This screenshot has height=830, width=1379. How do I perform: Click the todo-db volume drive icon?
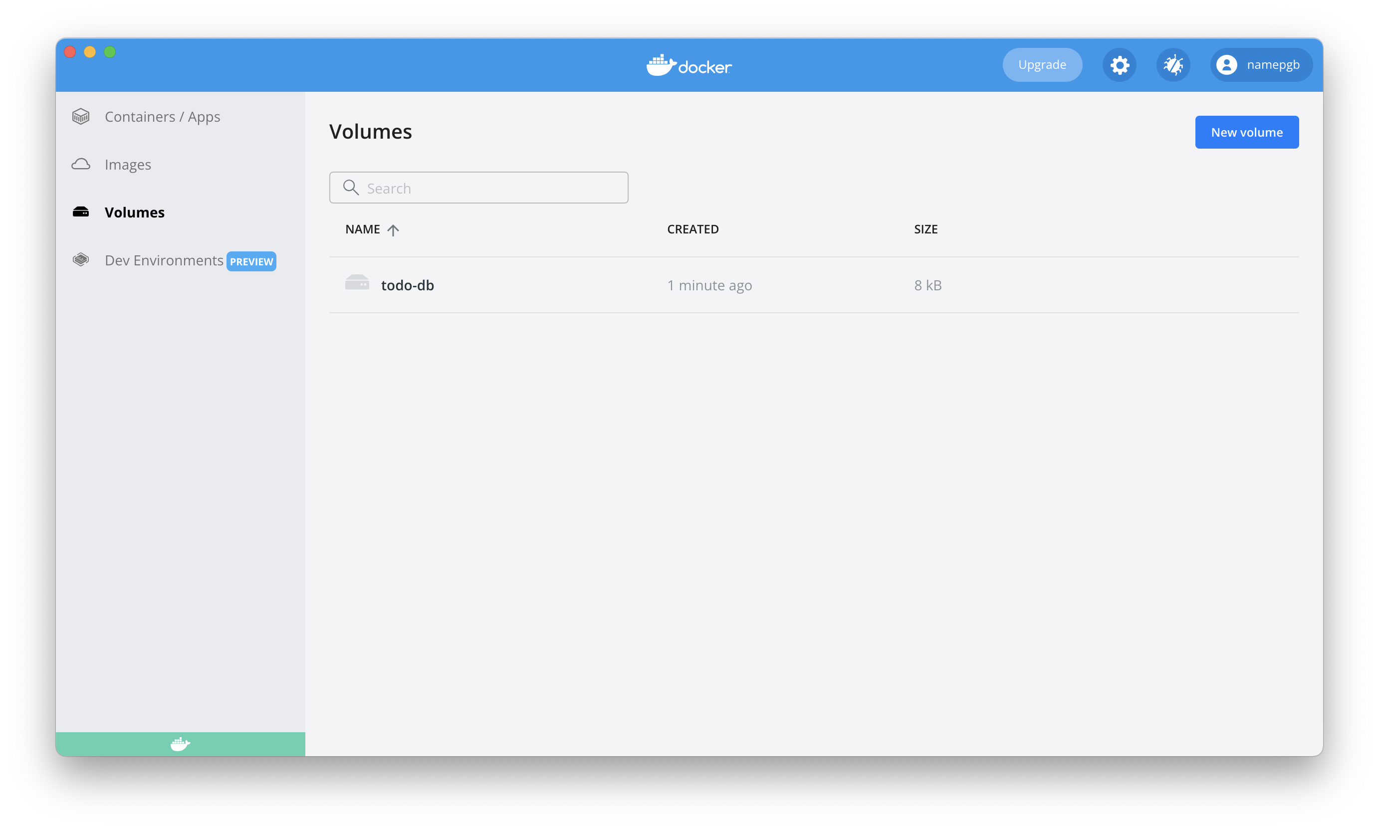point(357,283)
